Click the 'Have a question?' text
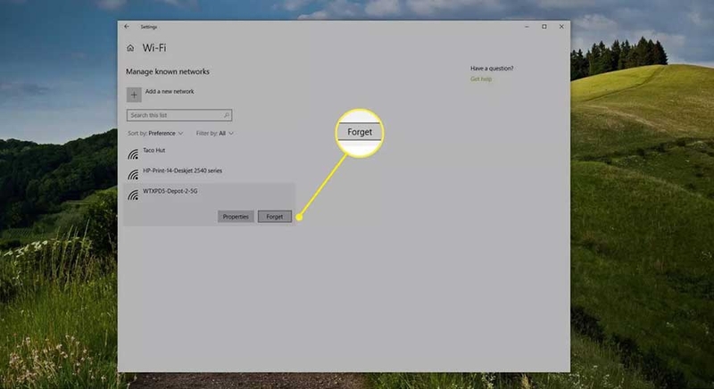Screen dimensions: 714x389 492,68
